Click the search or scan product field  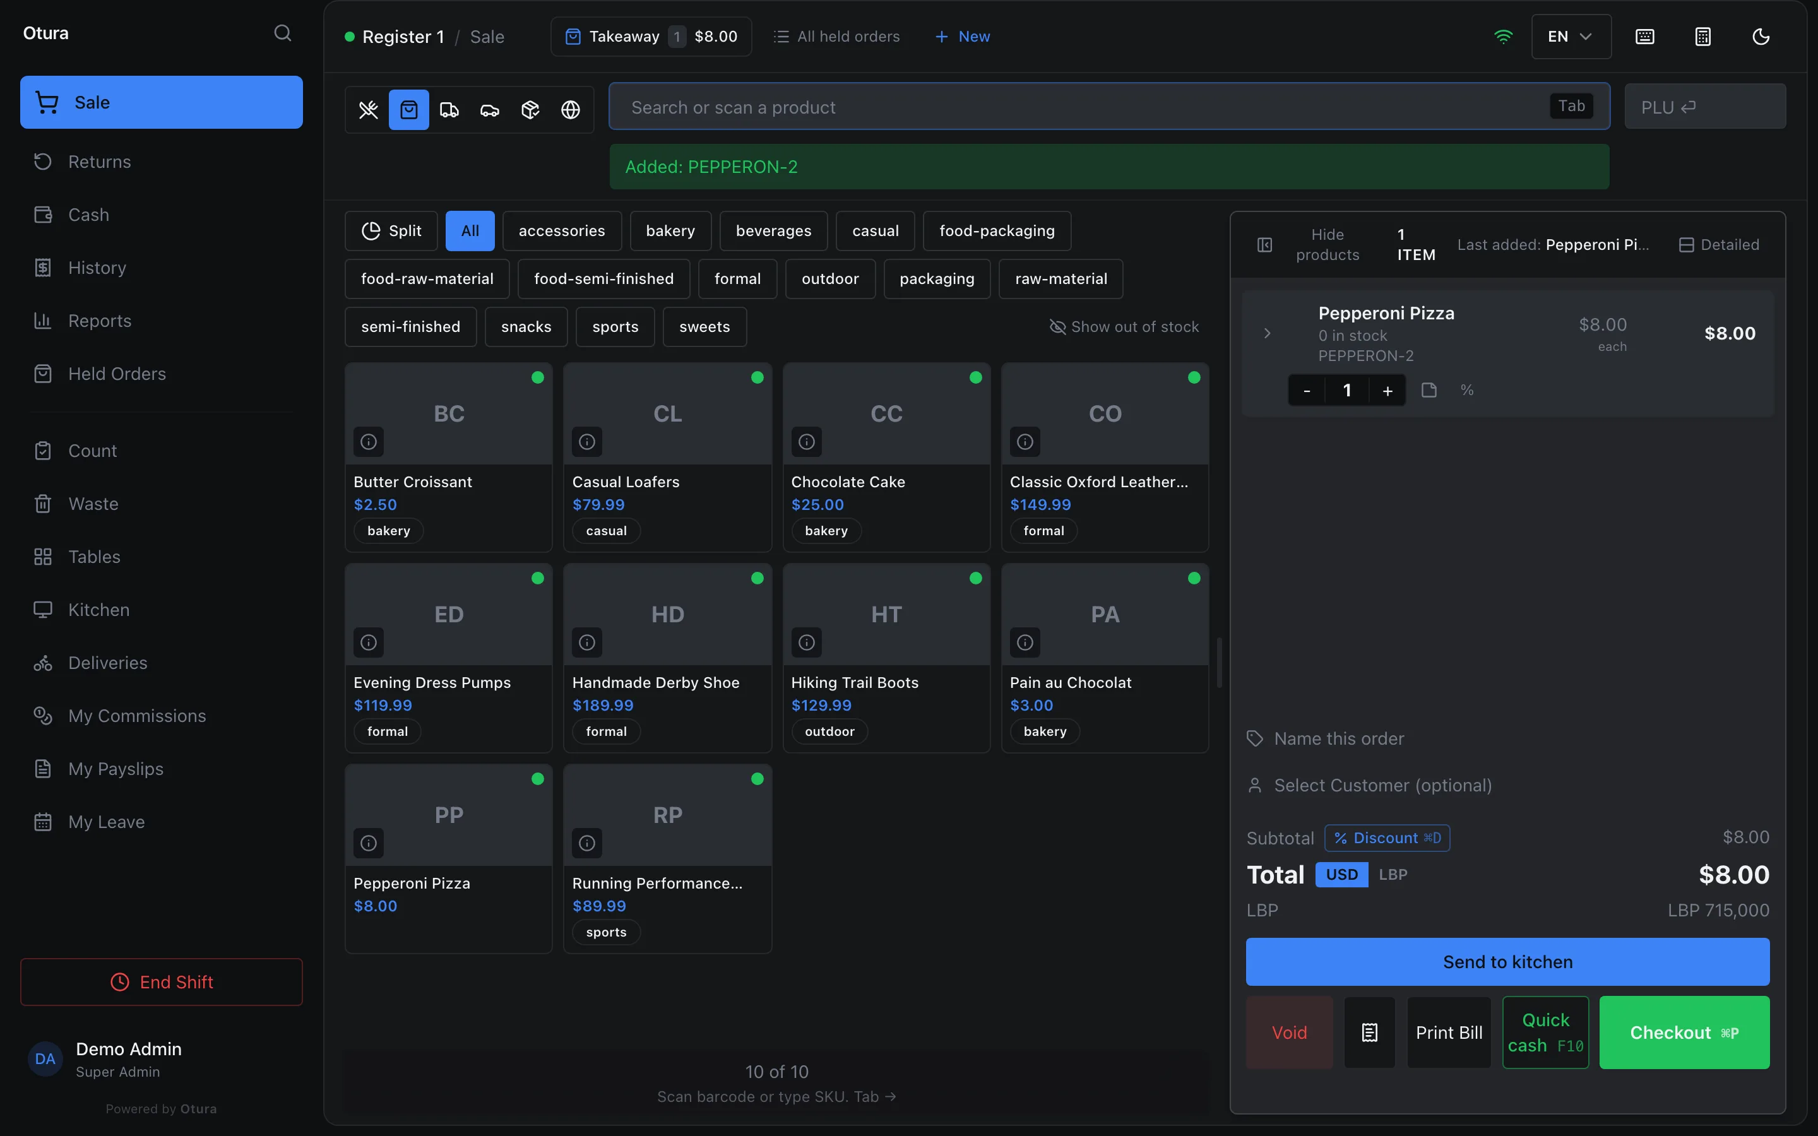[1109, 107]
